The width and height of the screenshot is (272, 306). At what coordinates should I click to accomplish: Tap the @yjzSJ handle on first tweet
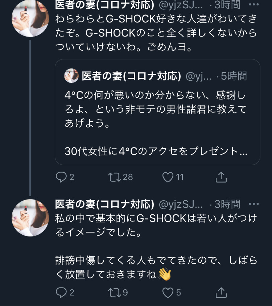pyautogui.click(x=181, y=5)
